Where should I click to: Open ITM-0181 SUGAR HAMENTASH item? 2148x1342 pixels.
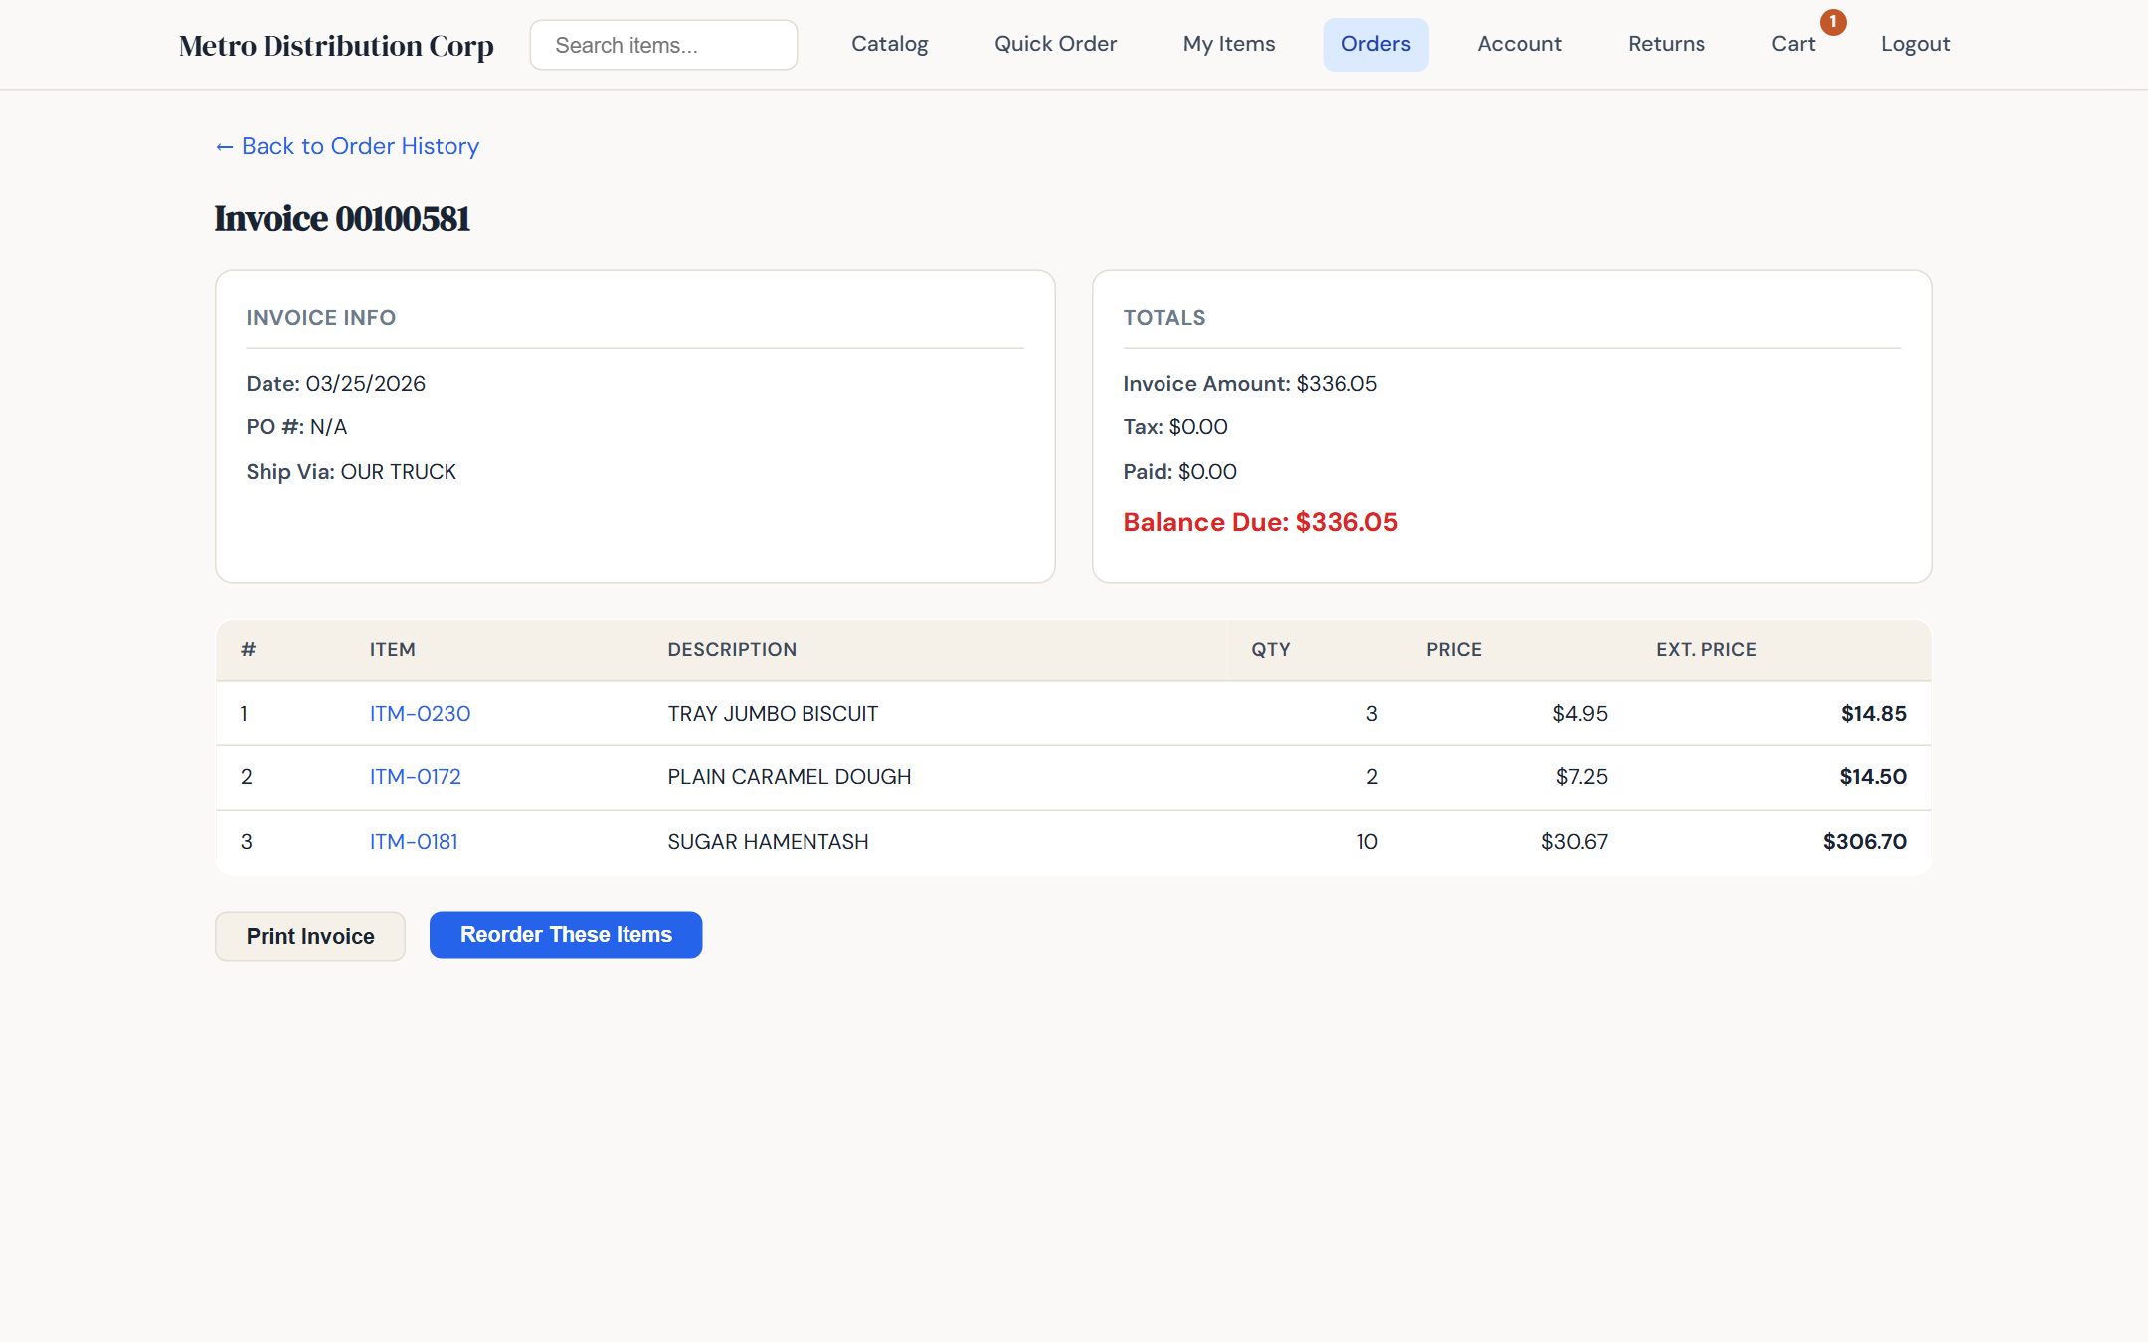coord(414,841)
